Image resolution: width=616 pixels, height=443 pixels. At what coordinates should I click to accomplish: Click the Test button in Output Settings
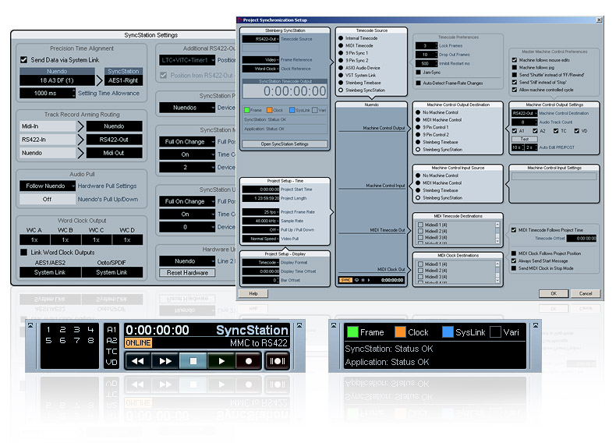point(525,139)
